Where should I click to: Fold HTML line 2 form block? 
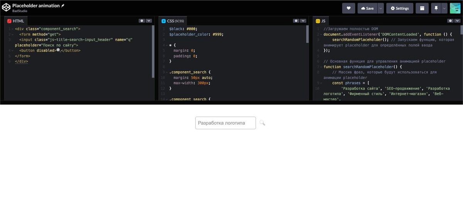click(12, 34)
